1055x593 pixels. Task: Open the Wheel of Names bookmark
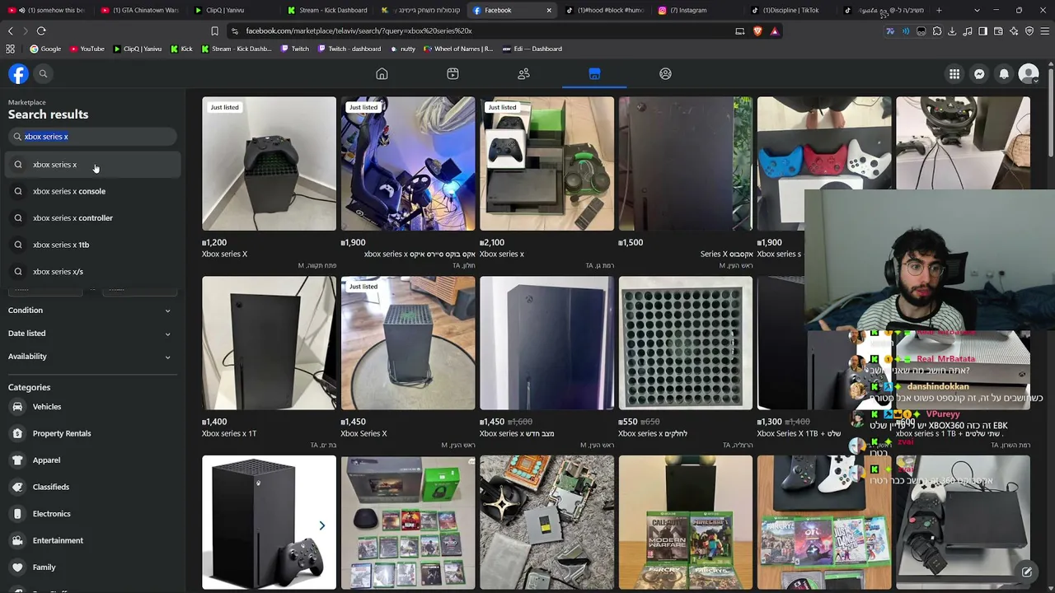click(x=458, y=49)
